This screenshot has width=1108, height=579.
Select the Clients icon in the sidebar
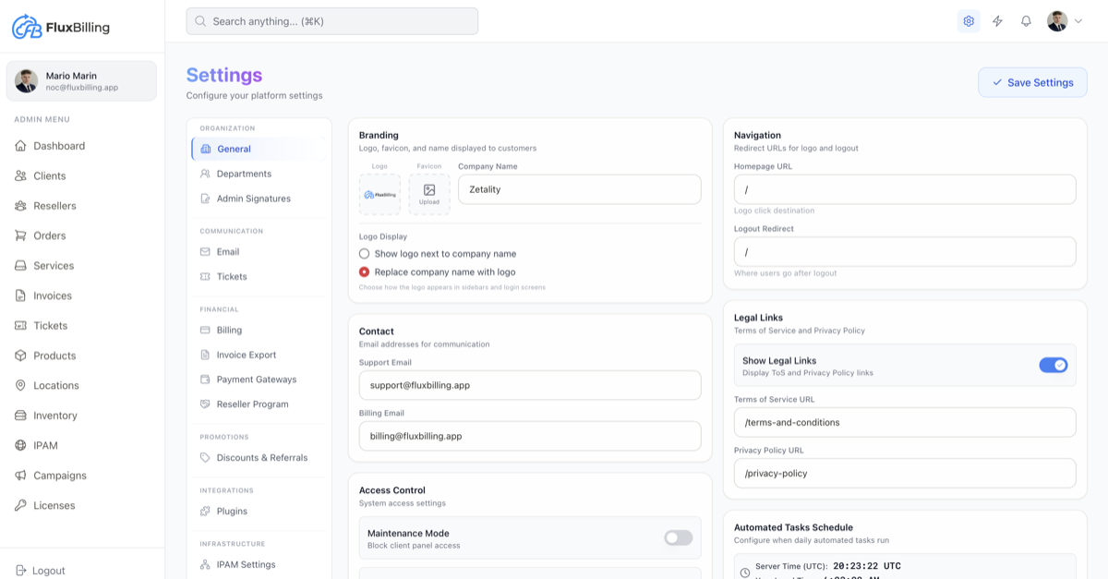point(20,175)
